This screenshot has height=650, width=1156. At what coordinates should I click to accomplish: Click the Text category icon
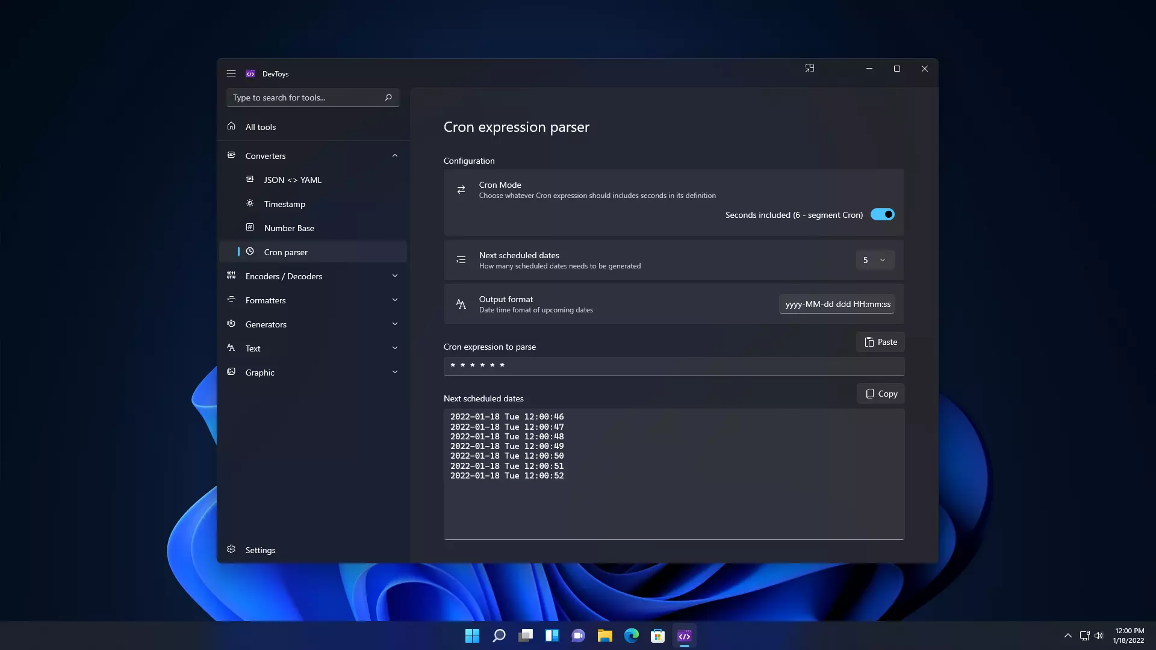[x=231, y=348]
